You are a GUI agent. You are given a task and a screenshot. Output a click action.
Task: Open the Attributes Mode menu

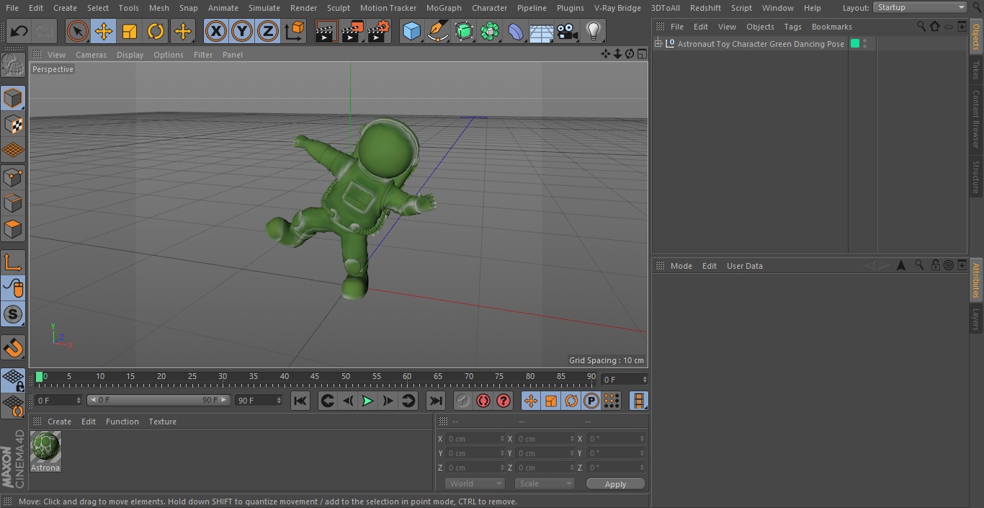681,266
